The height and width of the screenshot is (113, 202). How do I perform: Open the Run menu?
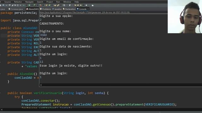pos(58,2)
